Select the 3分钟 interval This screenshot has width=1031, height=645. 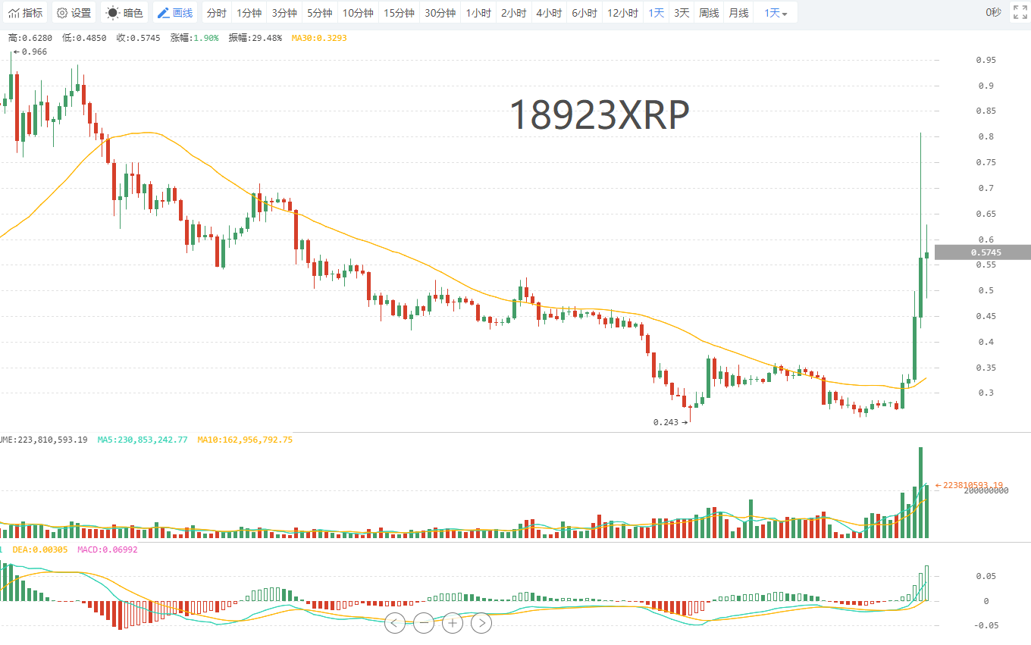coord(284,13)
